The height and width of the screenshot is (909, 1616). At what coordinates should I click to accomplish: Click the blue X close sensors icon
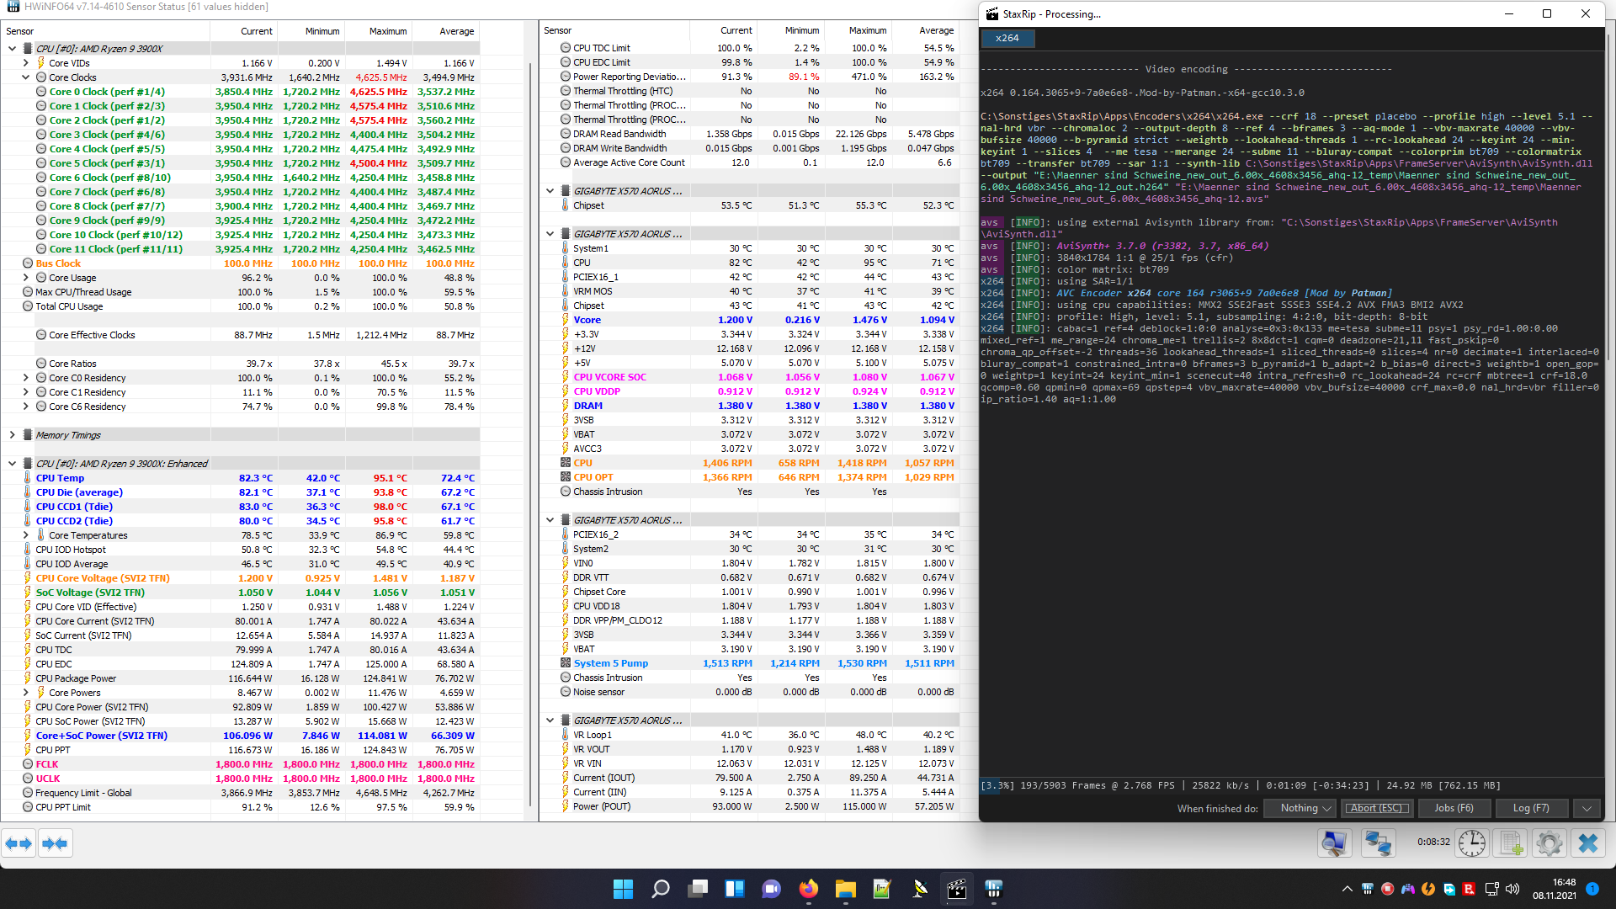[1588, 843]
